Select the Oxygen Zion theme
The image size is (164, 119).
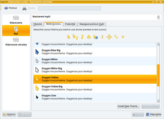tap(95, 97)
